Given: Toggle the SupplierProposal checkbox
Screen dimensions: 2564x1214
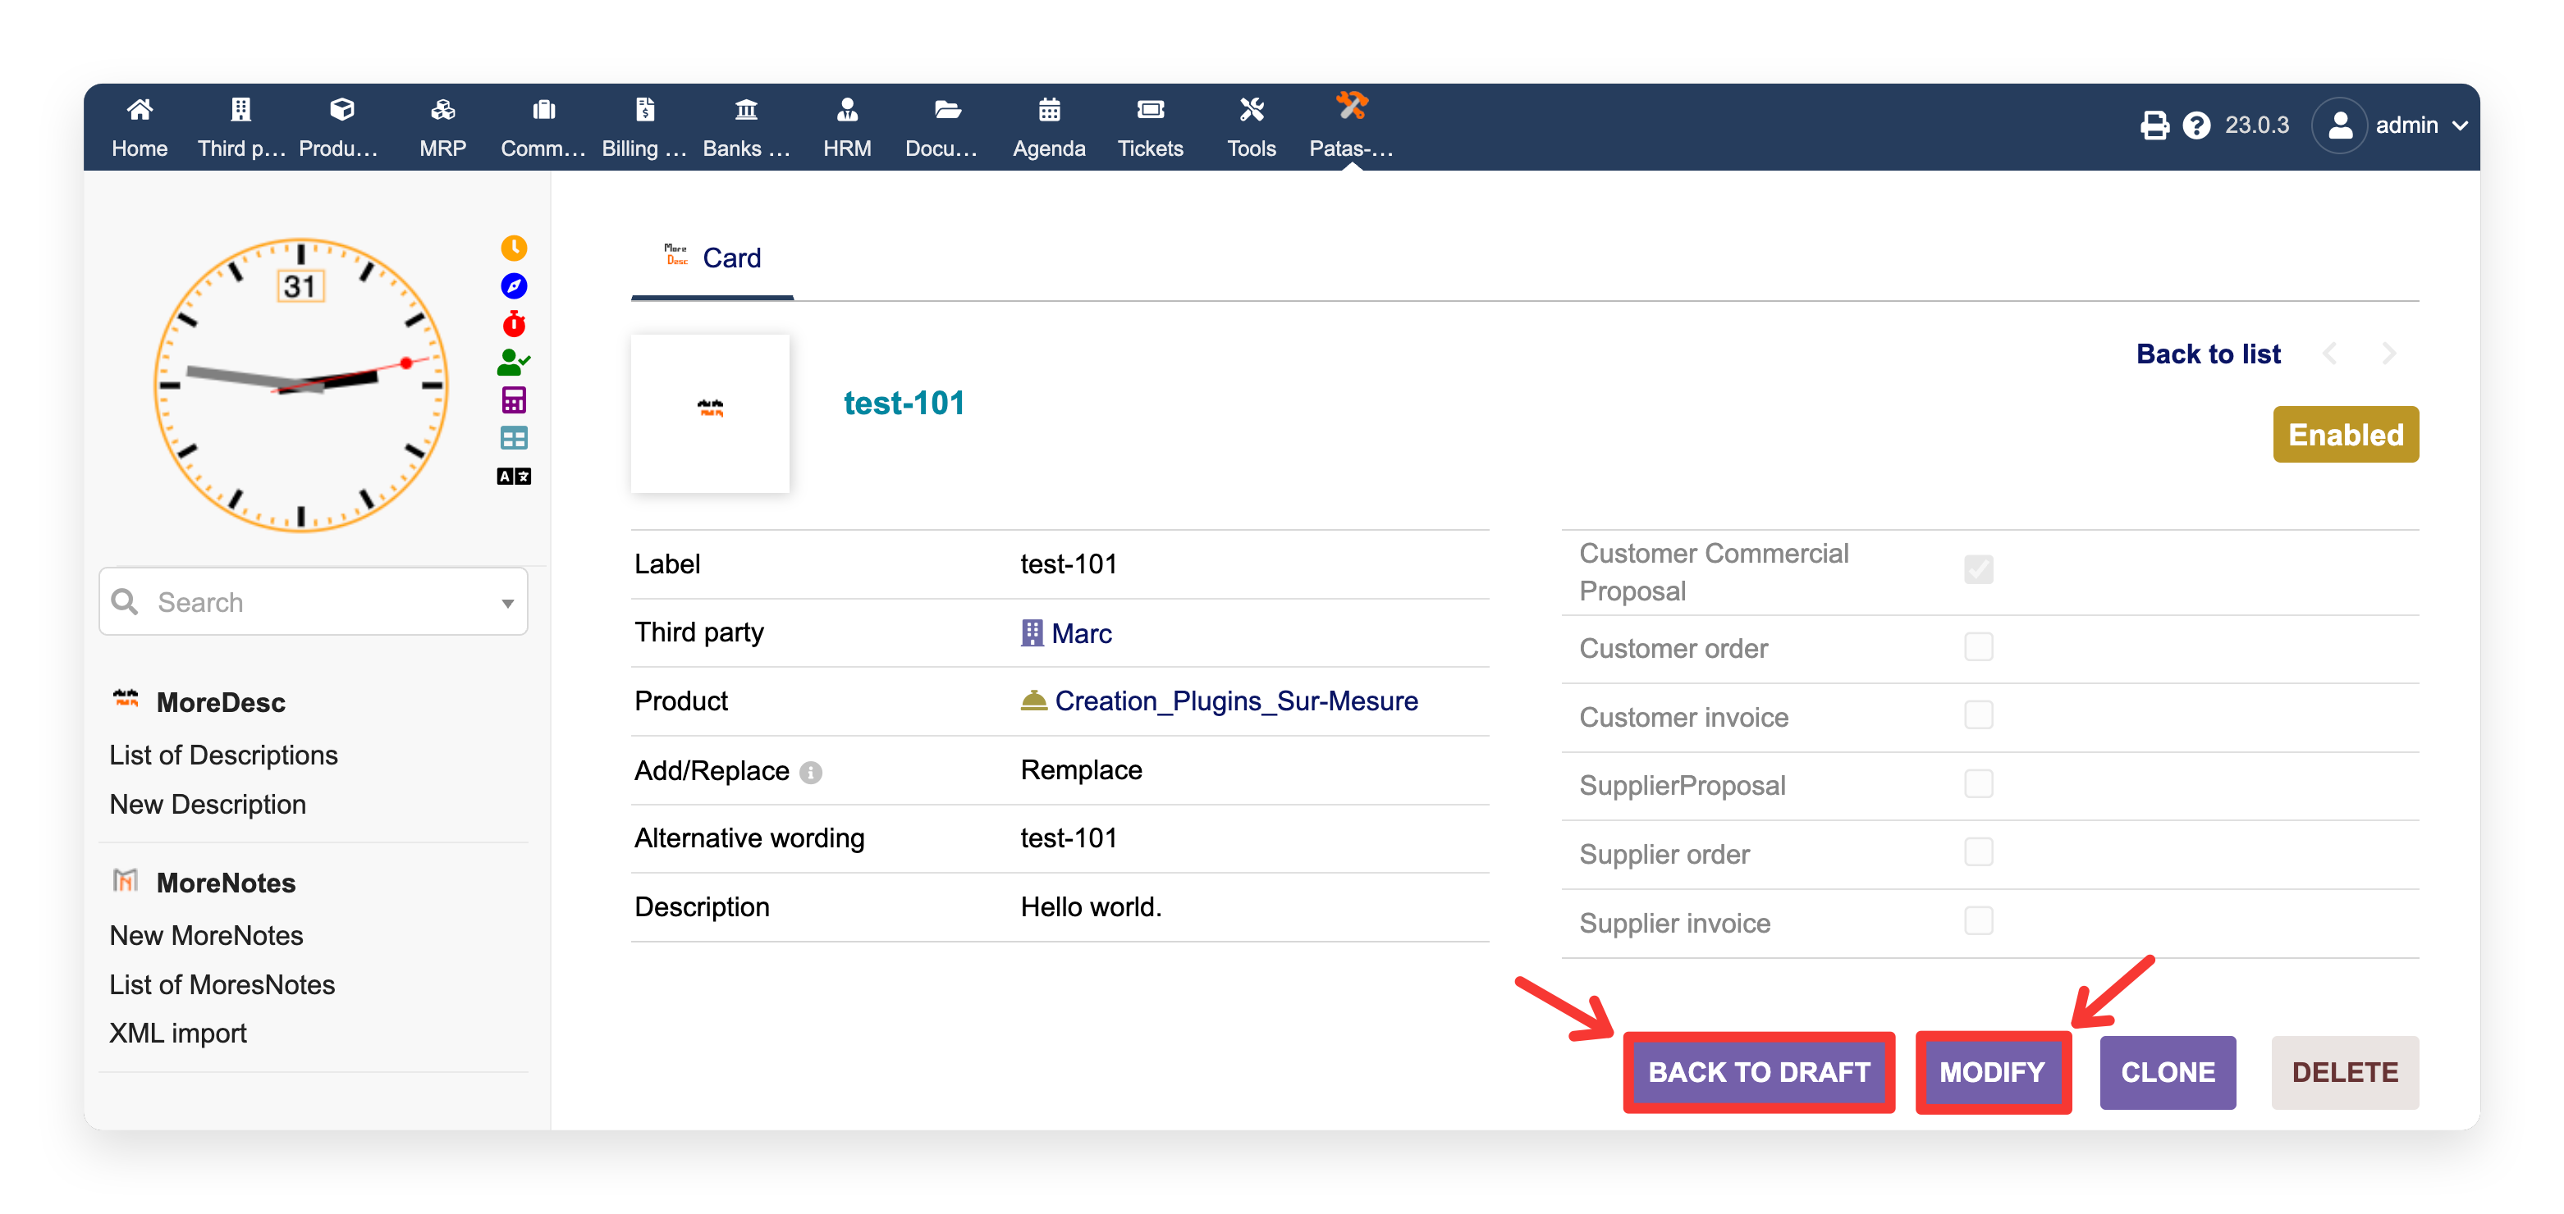Looking at the screenshot, I should [x=1978, y=784].
